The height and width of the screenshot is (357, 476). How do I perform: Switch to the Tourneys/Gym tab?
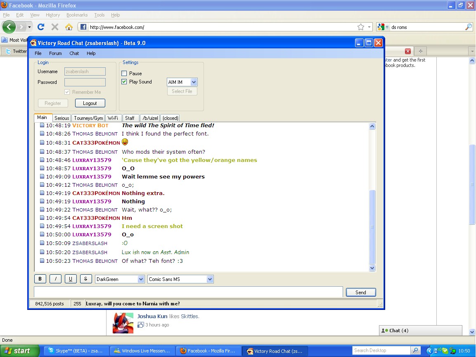pyautogui.click(x=88, y=118)
